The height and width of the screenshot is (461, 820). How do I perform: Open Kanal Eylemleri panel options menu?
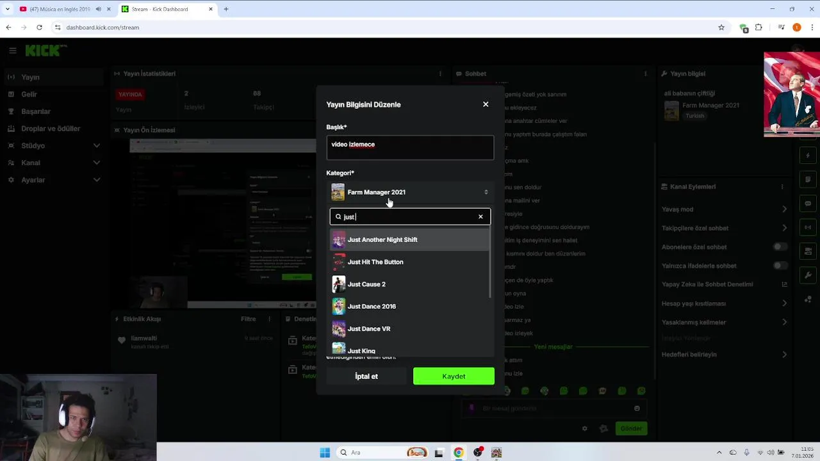point(782,186)
